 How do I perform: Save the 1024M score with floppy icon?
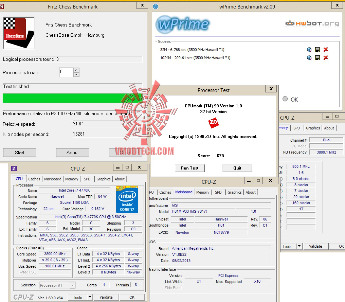click(x=317, y=58)
